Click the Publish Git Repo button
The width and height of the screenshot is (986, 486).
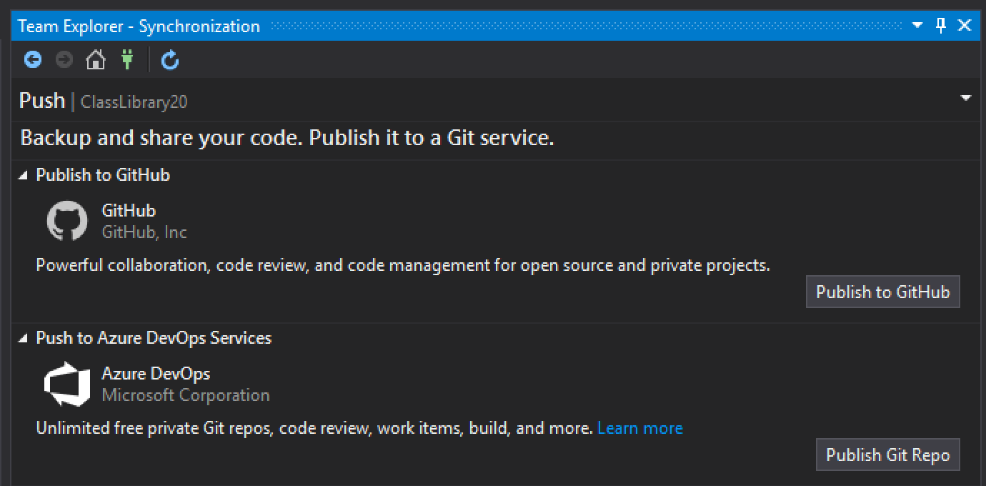[888, 455]
